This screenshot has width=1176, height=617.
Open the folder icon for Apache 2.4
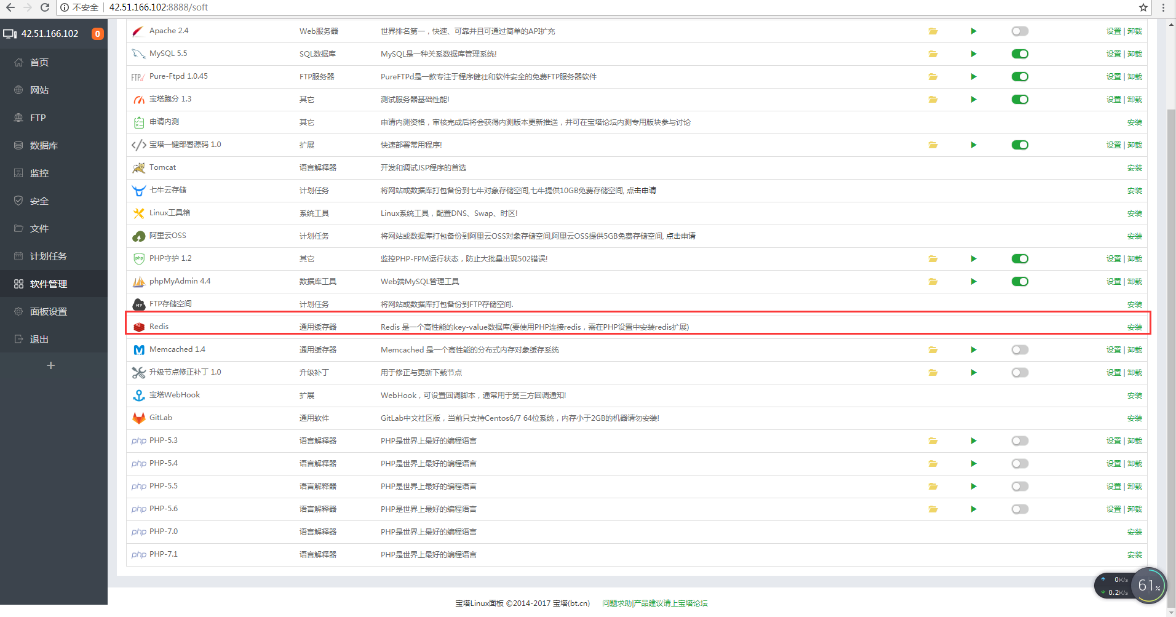coord(933,31)
